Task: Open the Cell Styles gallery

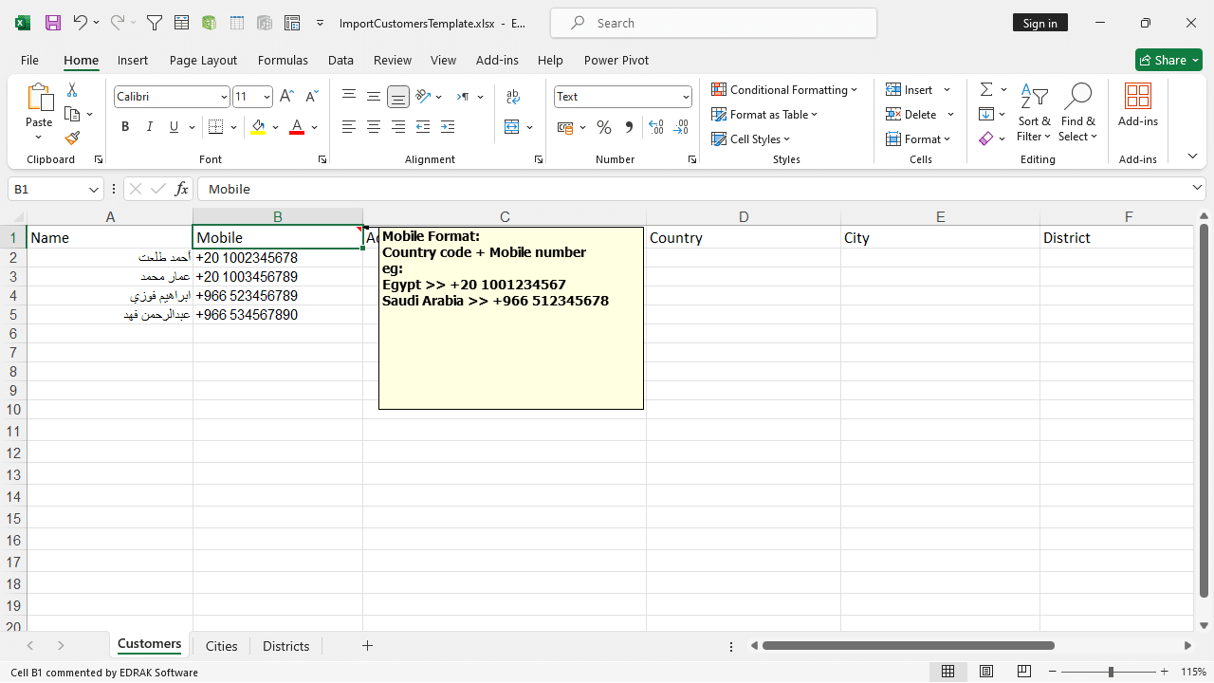Action: point(750,138)
